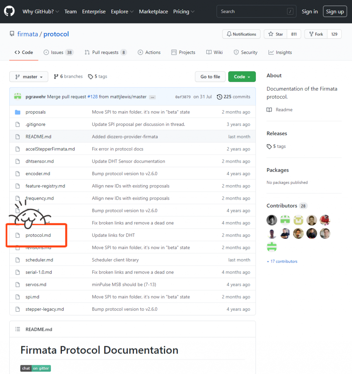Click the file icon beside dhtsensor.md

click(18, 161)
